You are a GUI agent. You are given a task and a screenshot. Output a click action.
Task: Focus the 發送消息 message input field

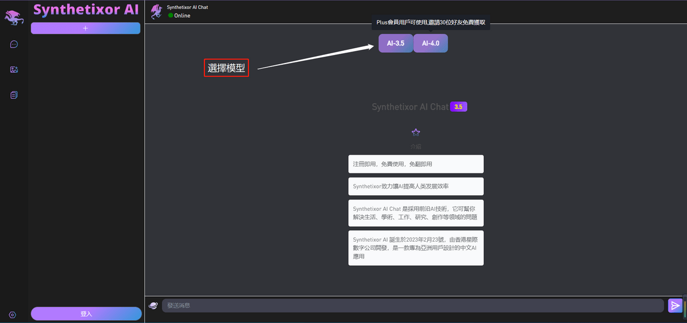pyautogui.click(x=413, y=305)
